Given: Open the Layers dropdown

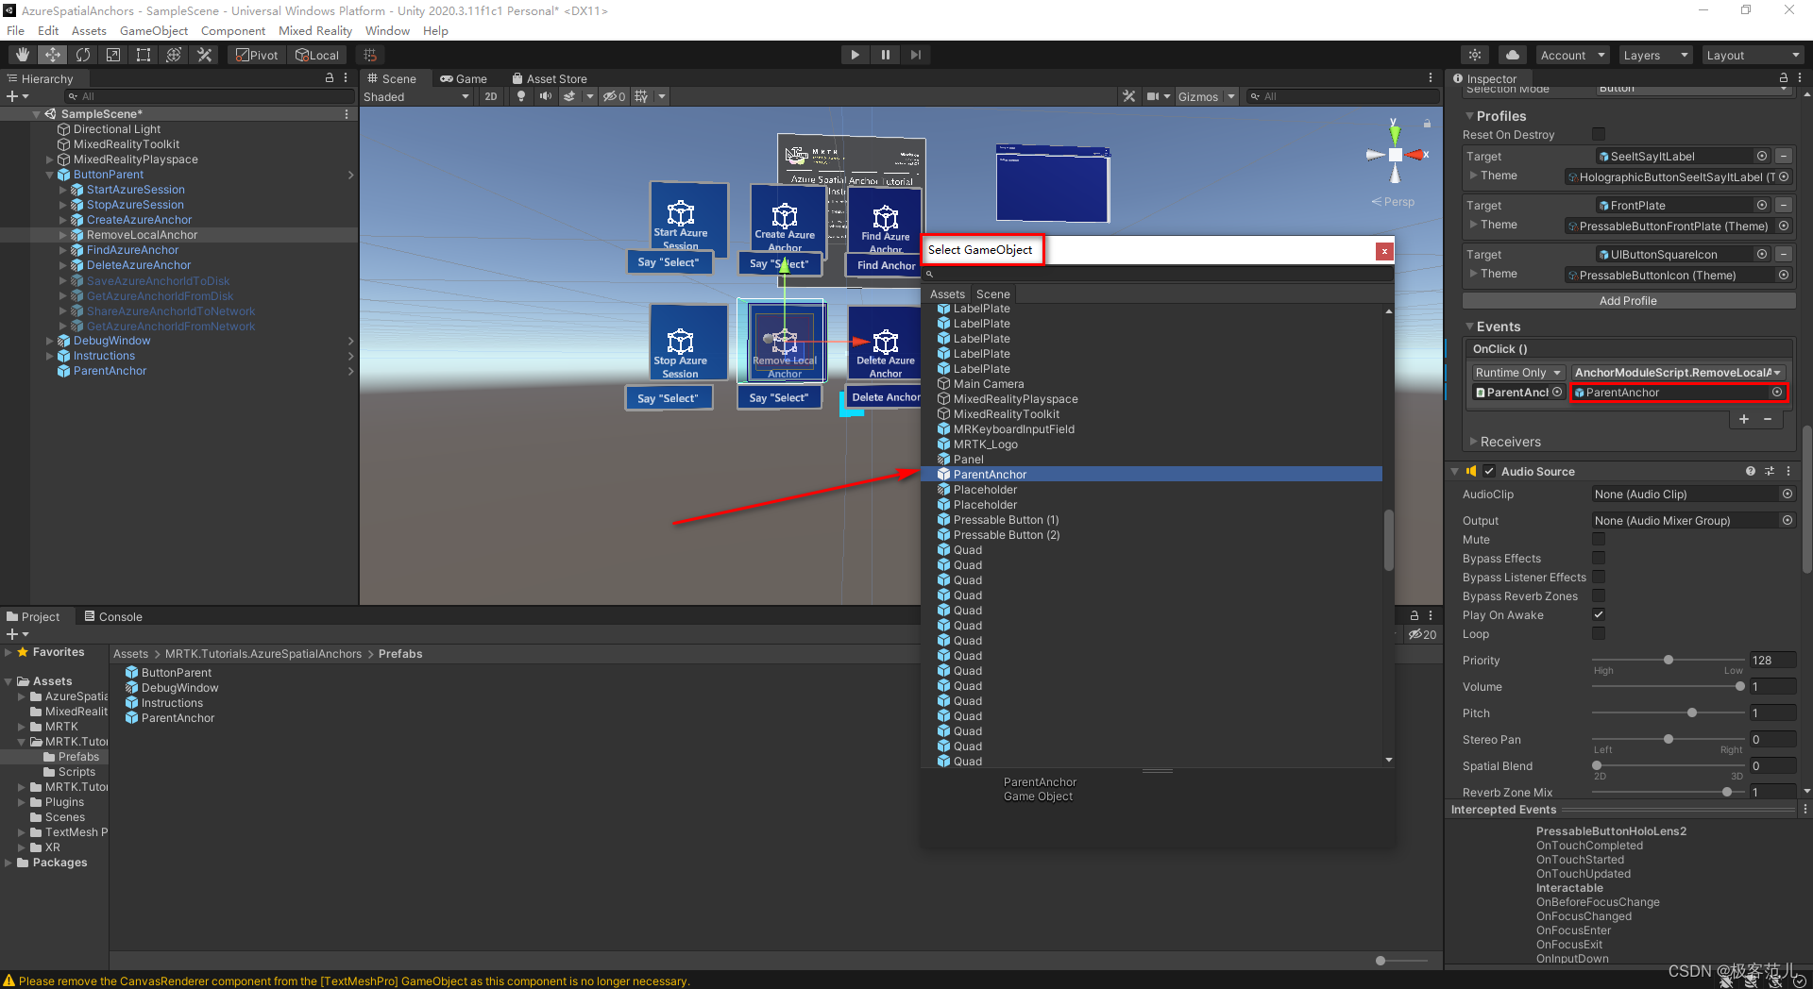Looking at the screenshot, I should point(1655,55).
